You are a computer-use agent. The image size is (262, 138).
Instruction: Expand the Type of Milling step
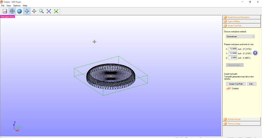tap(242, 22)
